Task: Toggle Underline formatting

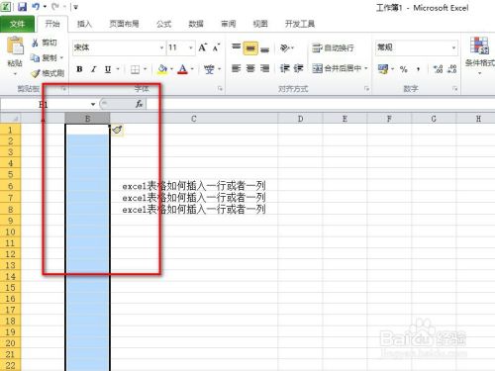Action: 108,69
